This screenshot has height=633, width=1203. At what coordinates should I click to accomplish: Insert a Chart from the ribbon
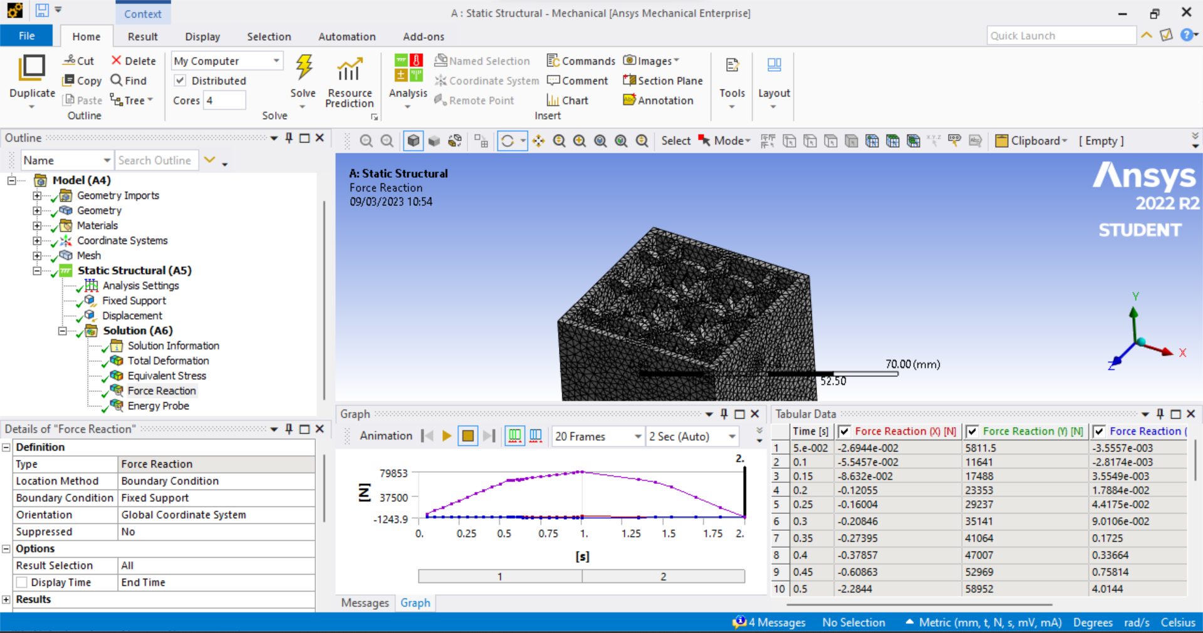pyautogui.click(x=566, y=100)
